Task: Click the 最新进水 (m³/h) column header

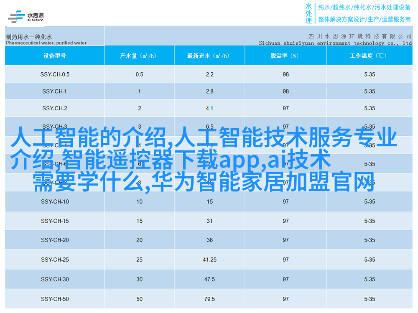Action: pos(209,56)
